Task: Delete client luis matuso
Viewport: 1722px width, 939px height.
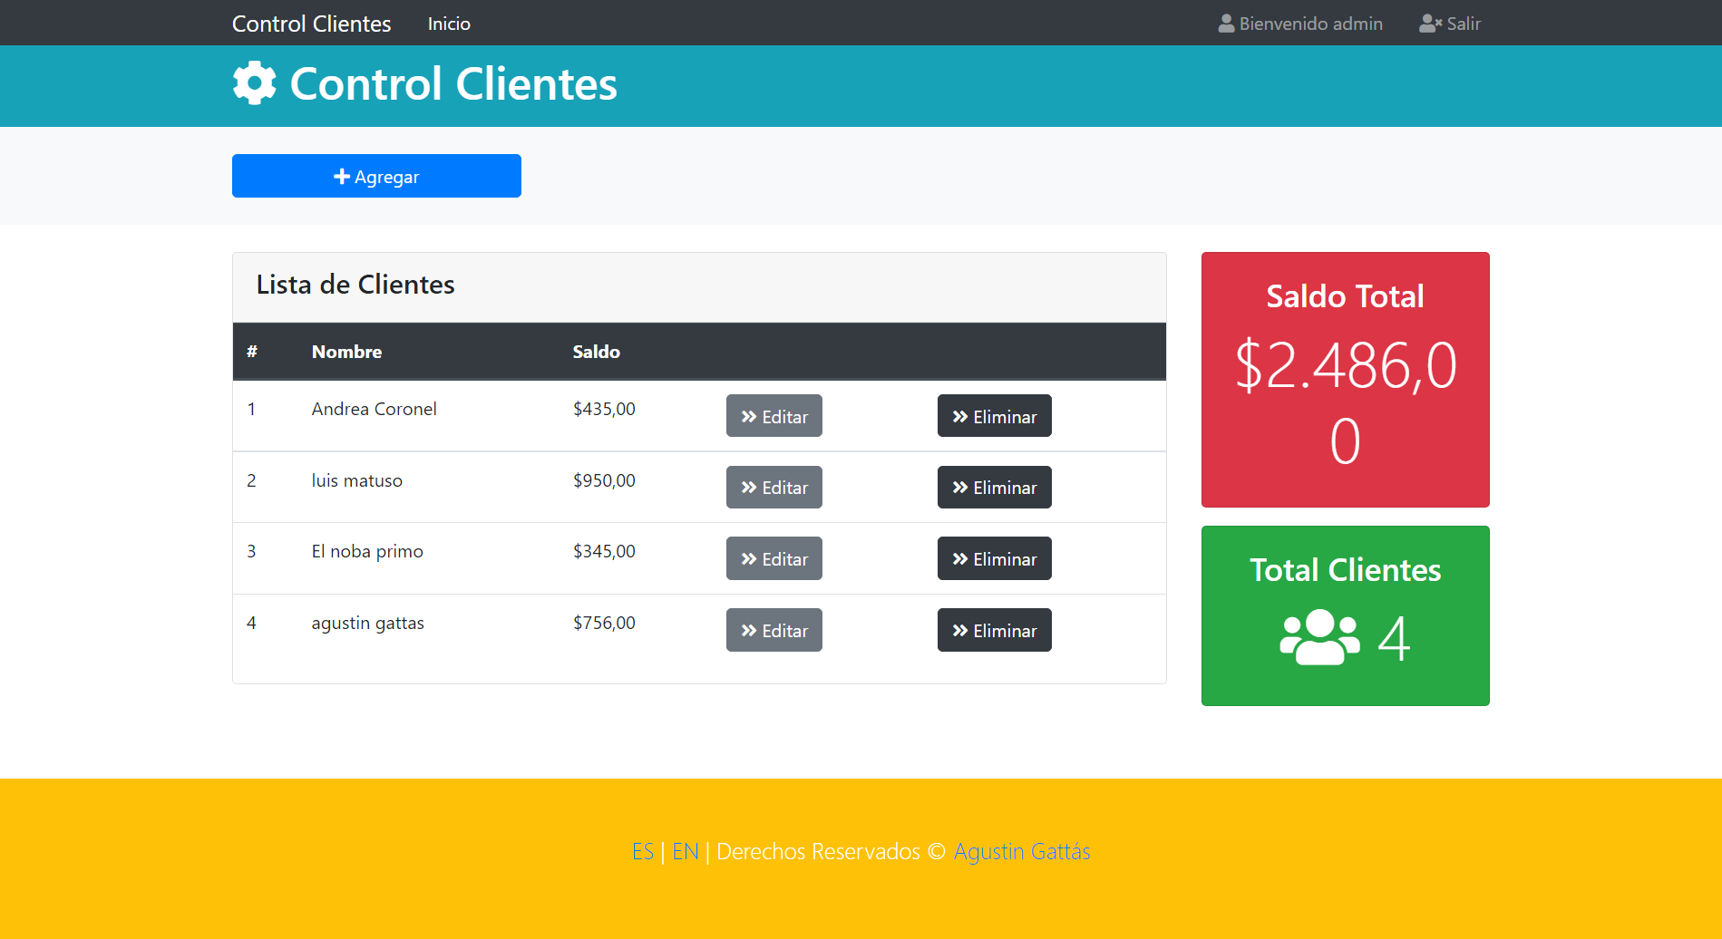Action: click(x=995, y=488)
